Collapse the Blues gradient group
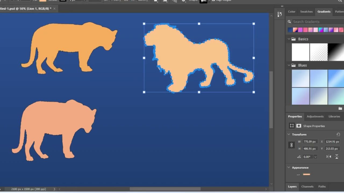 pyautogui.click(x=289, y=65)
